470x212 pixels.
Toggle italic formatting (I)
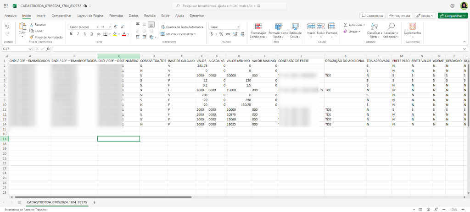(x=77, y=34)
